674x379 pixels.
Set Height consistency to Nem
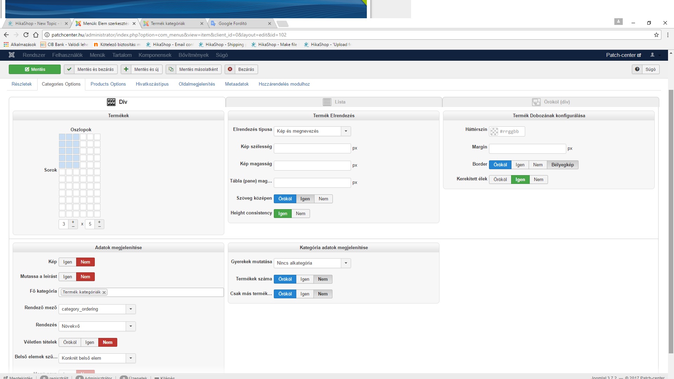click(300, 214)
